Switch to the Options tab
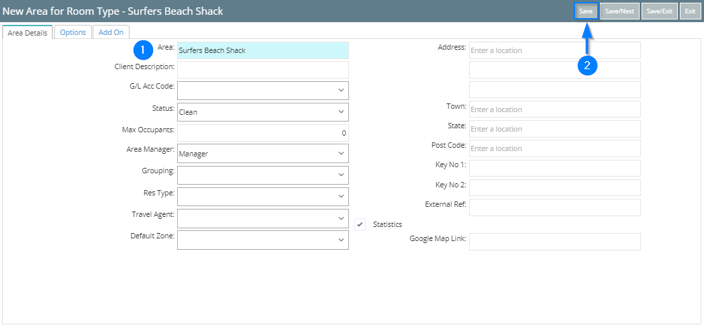The height and width of the screenshot is (325, 704). tap(72, 32)
